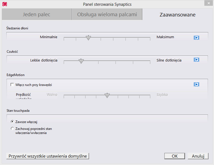
Task: Set palm tracking slider near Maksimum end
Action: (150, 37)
